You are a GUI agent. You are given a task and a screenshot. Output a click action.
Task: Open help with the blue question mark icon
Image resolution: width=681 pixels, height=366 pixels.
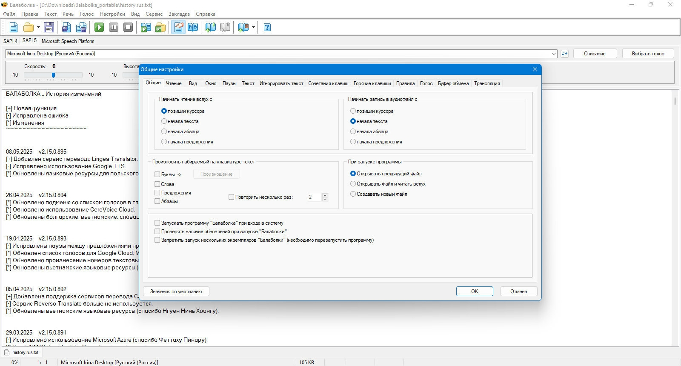267,28
